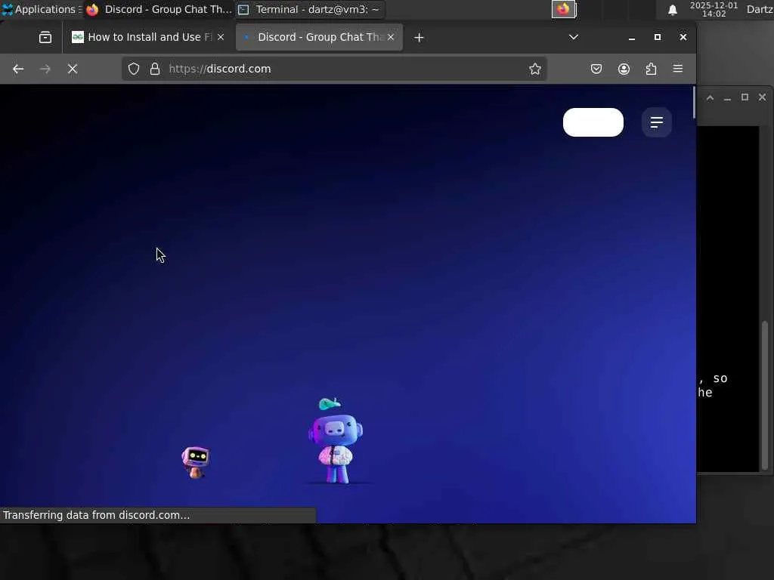Image resolution: width=774 pixels, height=580 pixels.
Task: Click the blue Discord robot mascot
Action: tap(335, 441)
